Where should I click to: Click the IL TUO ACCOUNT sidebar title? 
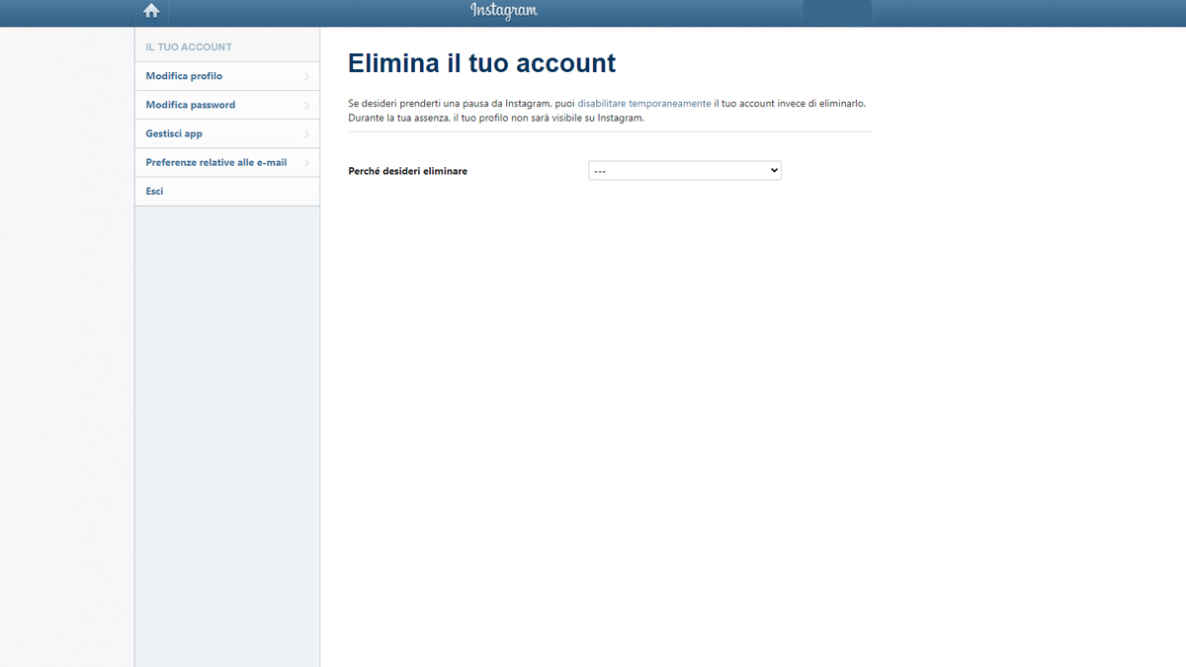pos(189,46)
